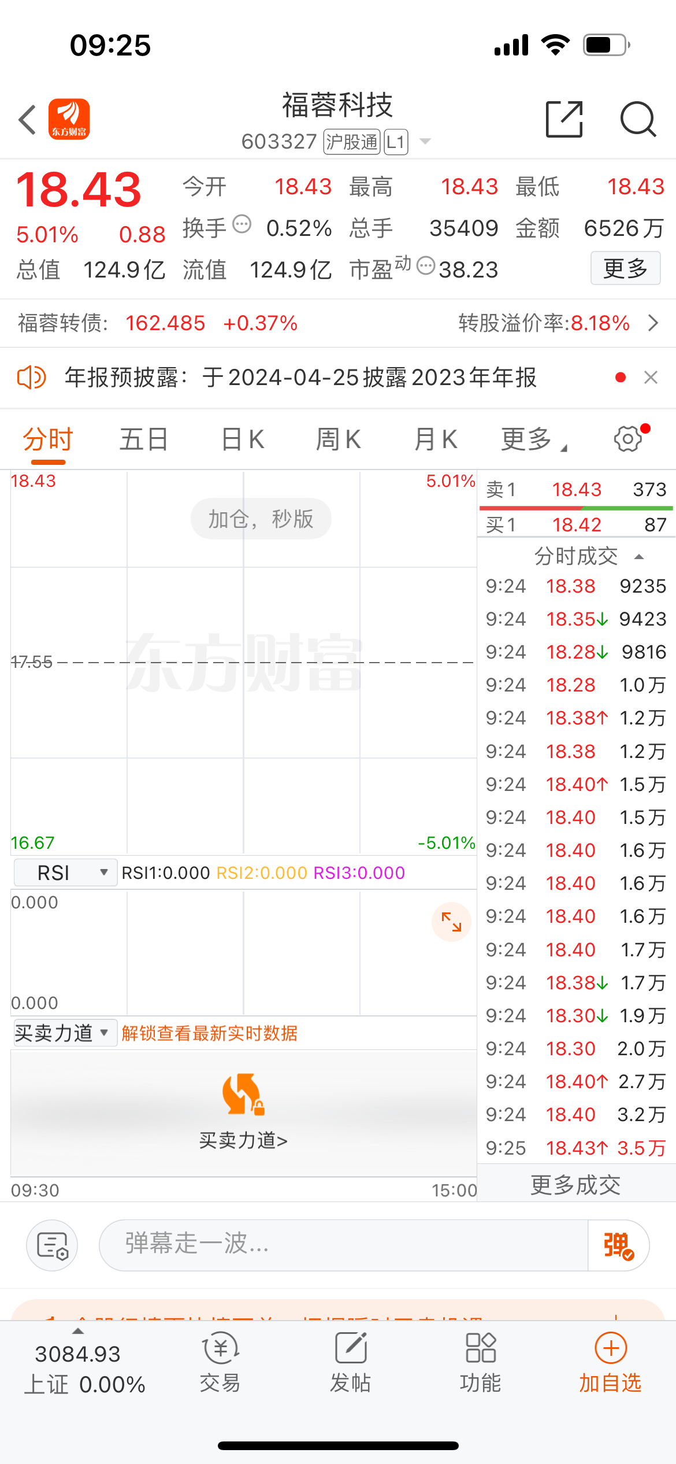Tap the 9:25 18.43 trade row
This screenshot has width=676, height=1464.
pyautogui.click(x=576, y=1148)
